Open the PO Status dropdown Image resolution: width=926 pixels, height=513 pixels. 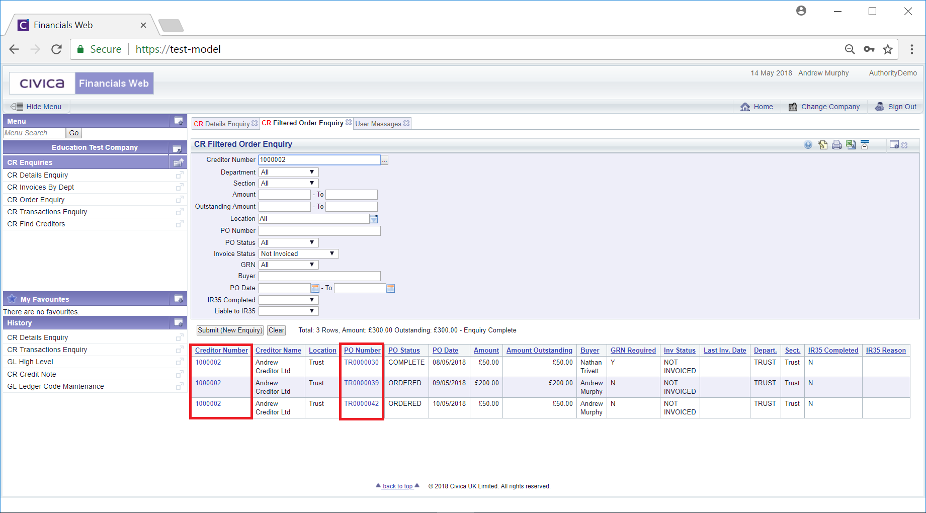pyautogui.click(x=288, y=243)
